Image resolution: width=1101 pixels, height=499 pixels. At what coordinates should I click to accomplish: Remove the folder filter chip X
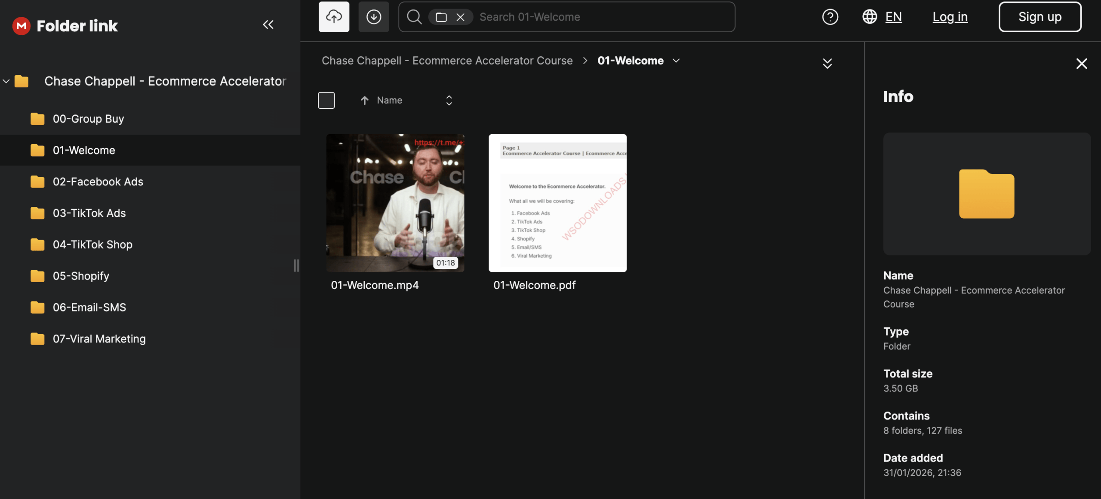[x=460, y=17]
